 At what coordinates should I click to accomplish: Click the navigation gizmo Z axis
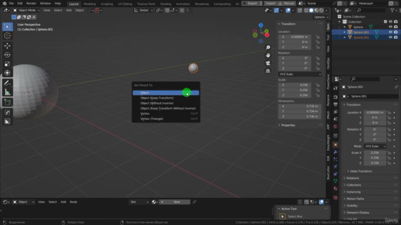pyautogui.click(x=261, y=25)
